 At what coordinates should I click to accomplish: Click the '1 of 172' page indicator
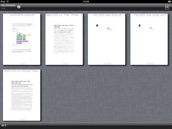coord(149,64)
